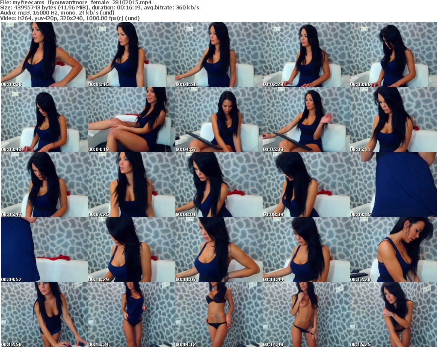Open the thumbnail stamped 00:00:38
The image size is (438, 347).
pyautogui.click(x=44, y=54)
